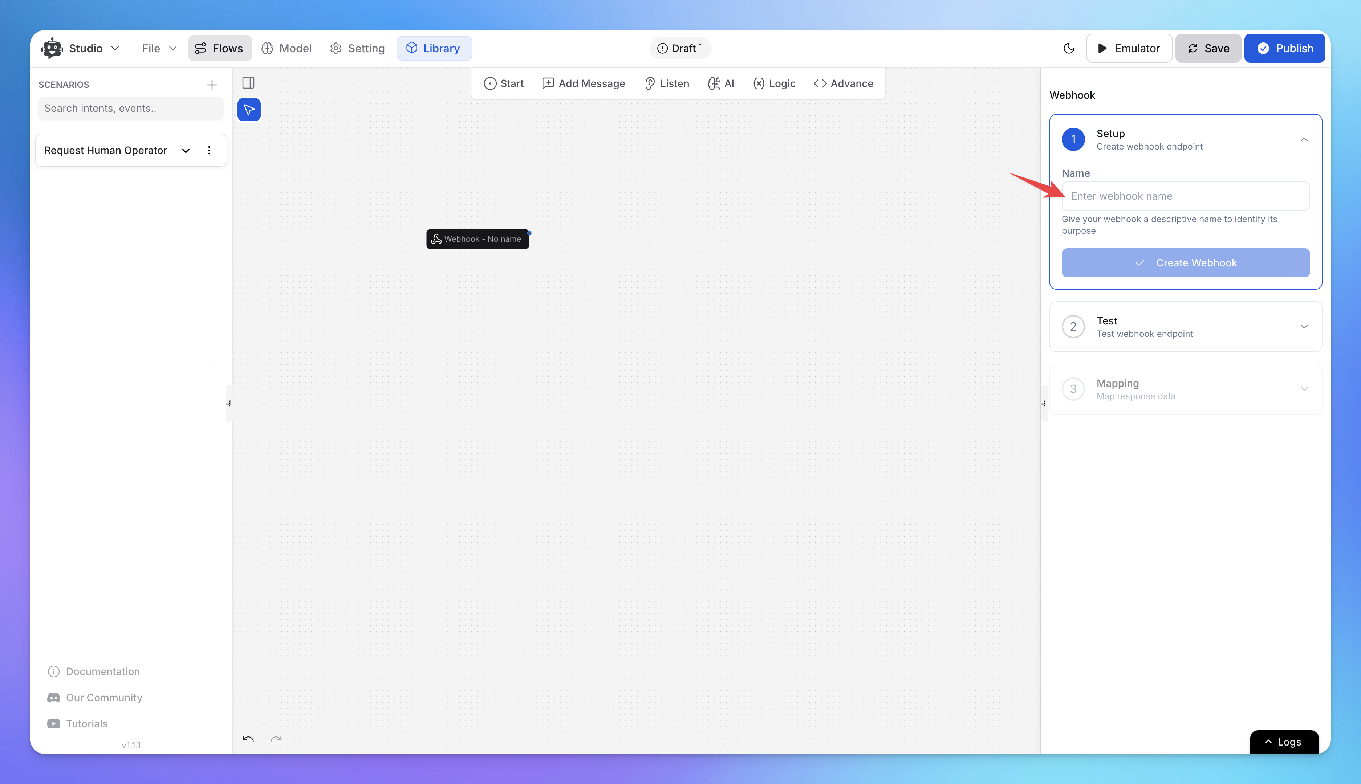1361x784 pixels.
Task: Open the Advance node menu
Action: click(844, 83)
